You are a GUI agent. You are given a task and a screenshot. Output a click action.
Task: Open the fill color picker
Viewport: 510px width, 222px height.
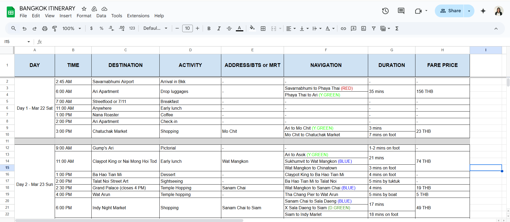[x=252, y=28]
